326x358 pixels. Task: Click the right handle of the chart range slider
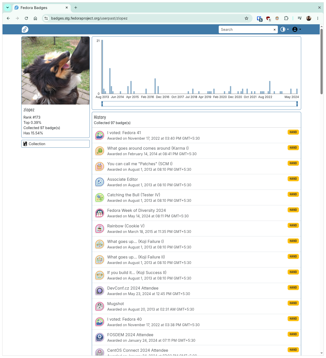point(297,104)
